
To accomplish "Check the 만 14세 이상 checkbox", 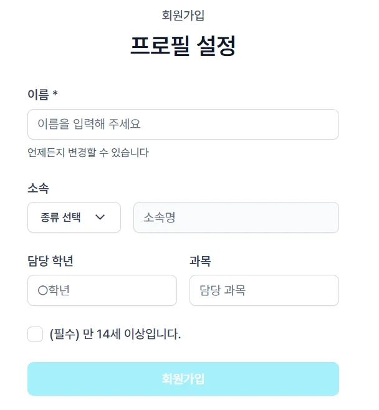I will (x=36, y=335).
